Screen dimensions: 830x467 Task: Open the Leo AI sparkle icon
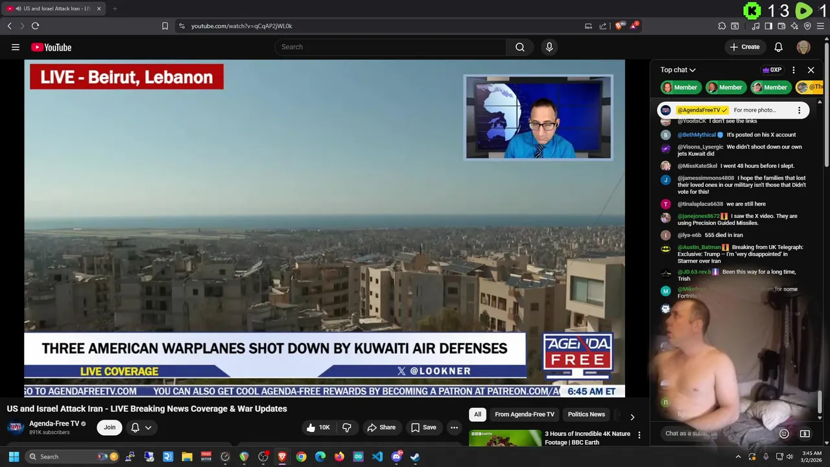pos(794,26)
